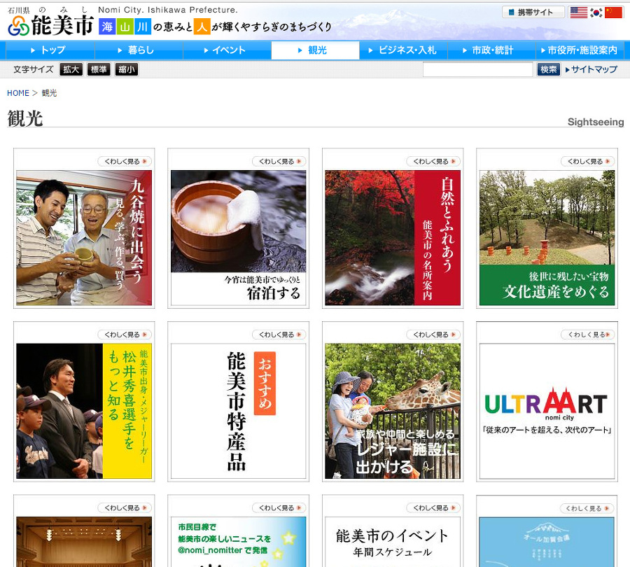Open the ビジネス・入札 menu tab
The width and height of the screenshot is (630, 567).
pyautogui.click(x=403, y=50)
